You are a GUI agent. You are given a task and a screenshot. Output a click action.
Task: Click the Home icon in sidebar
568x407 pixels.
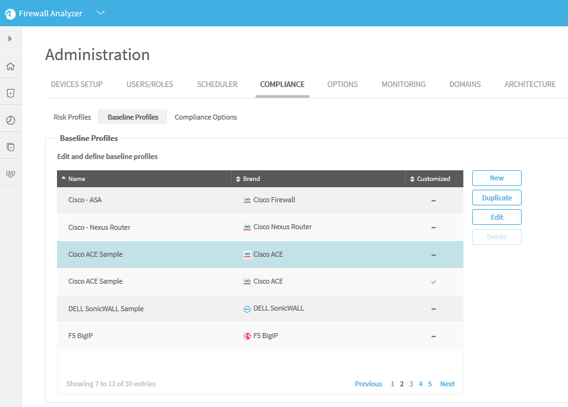coord(10,66)
